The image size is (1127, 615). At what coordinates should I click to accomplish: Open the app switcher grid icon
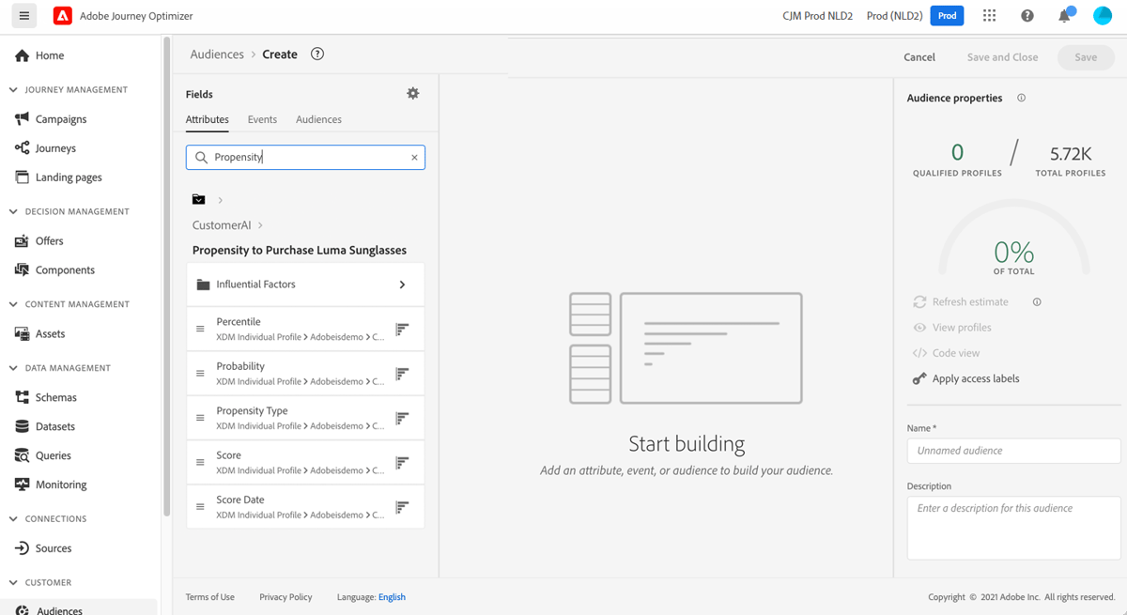(989, 15)
